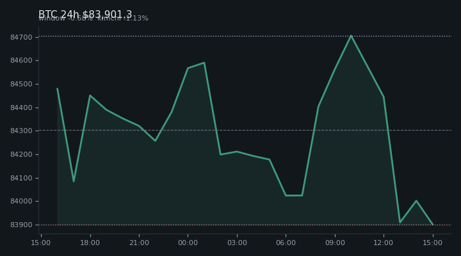Select the 84400 y-axis label
Image resolution: width=461 pixels, height=256 pixels.
click(x=21, y=108)
